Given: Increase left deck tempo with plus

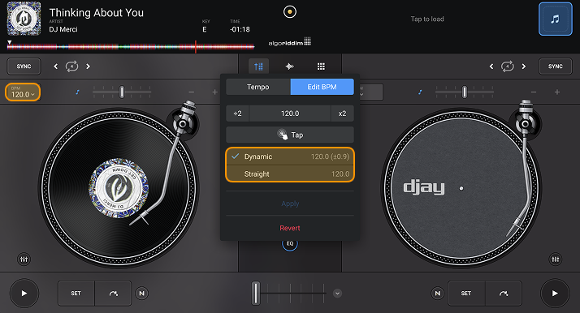Looking at the screenshot, I should (x=215, y=92).
